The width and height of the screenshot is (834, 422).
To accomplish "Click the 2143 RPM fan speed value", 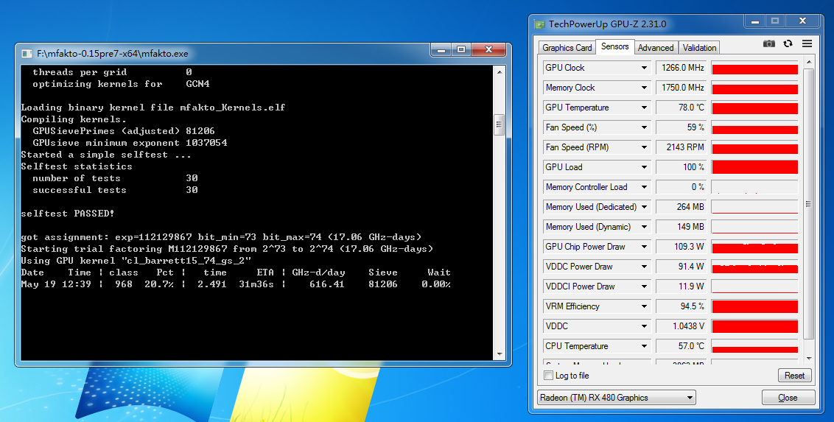I will pyautogui.click(x=681, y=147).
